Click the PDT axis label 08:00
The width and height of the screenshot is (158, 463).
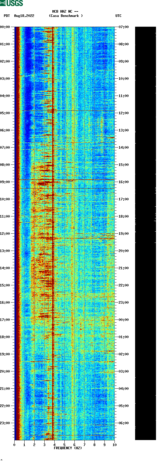[x=5, y=165]
